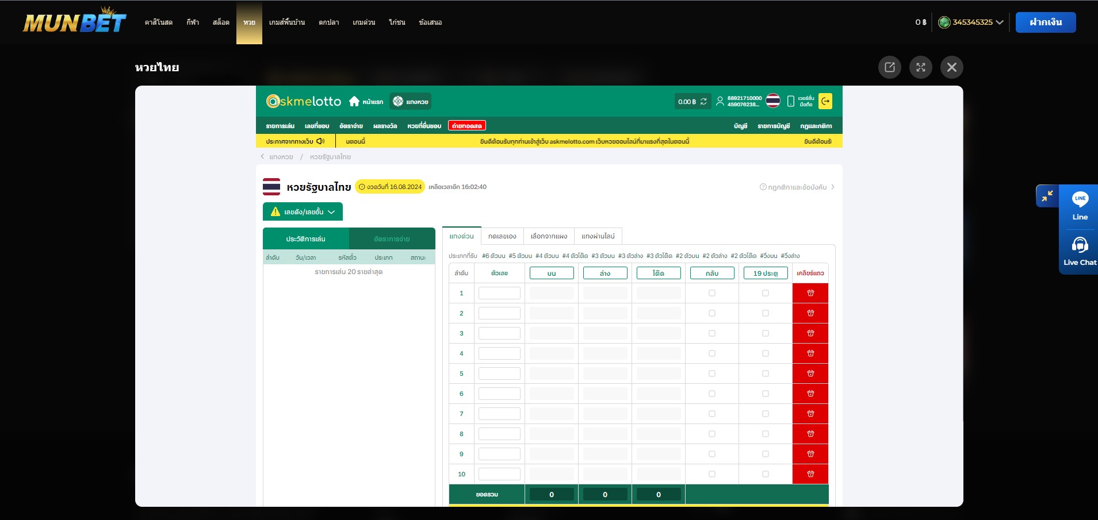Image resolution: width=1098 pixels, height=520 pixels.
Task: Select the แทงด่วน tab
Action: click(x=462, y=236)
